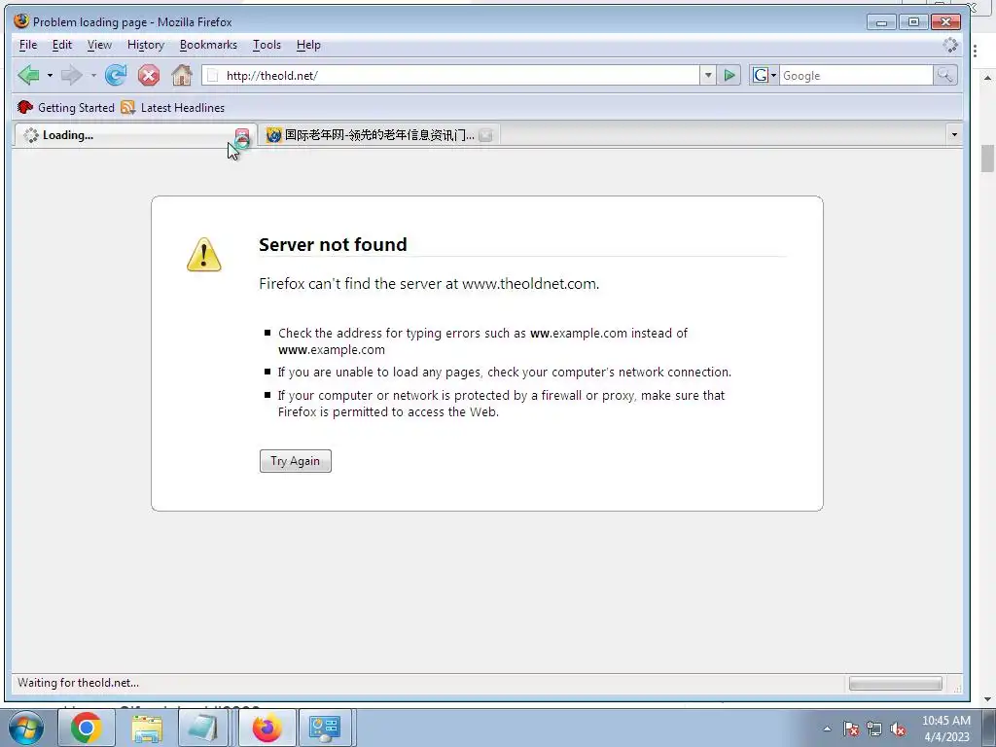Stop loading with the red Stop icon
The height and width of the screenshot is (747, 996).
click(149, 76)
